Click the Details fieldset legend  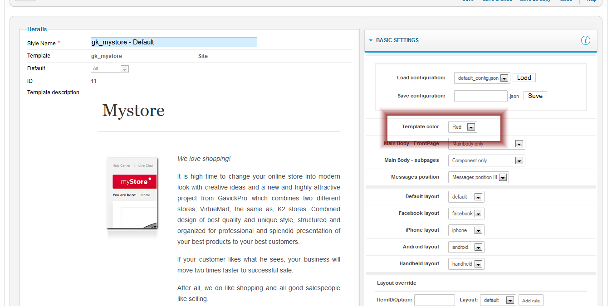pos(37,29)
